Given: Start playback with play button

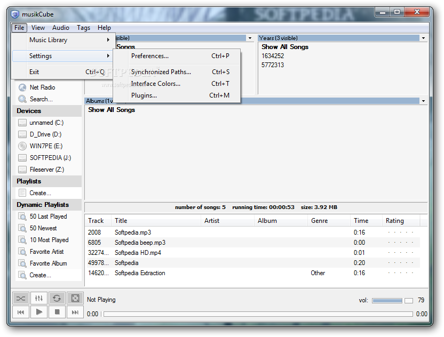Looking at the screenshot, I should click(39, 312).
